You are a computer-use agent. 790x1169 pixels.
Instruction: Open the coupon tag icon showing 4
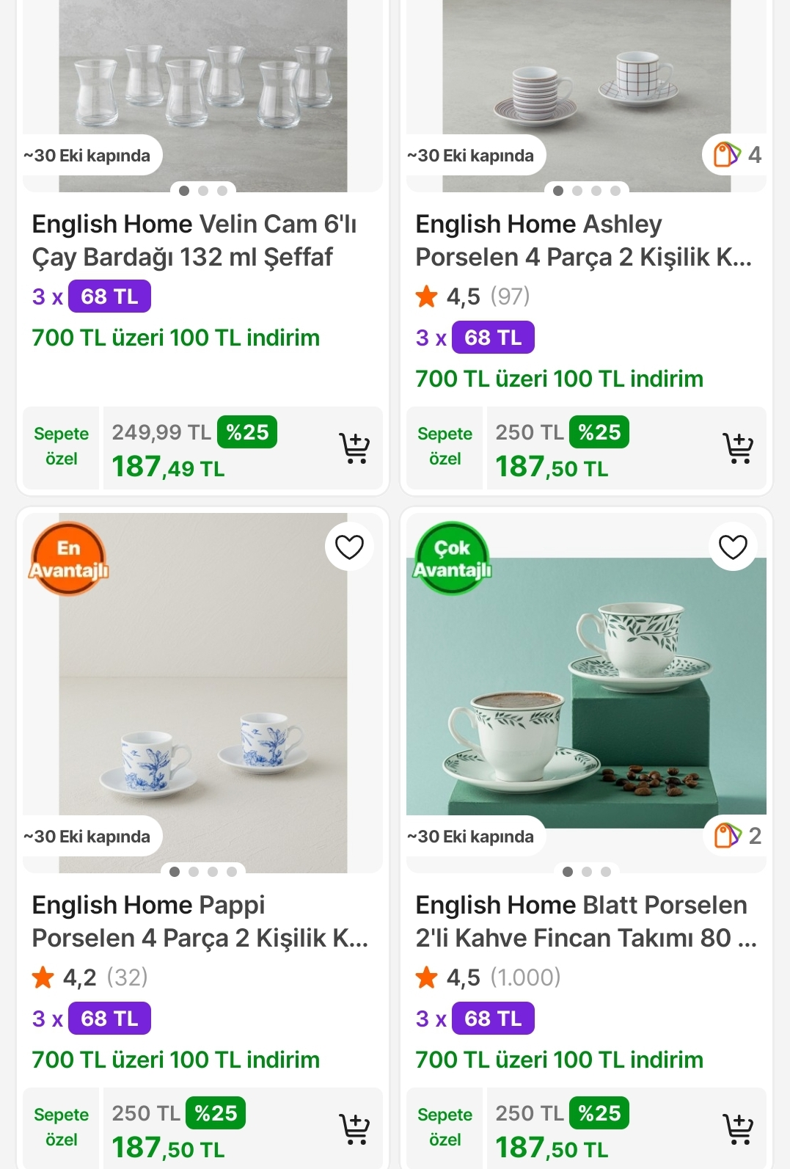(x=736, y=155)
